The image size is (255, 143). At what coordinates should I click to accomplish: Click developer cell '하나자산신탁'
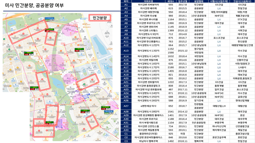coord(219,126)
